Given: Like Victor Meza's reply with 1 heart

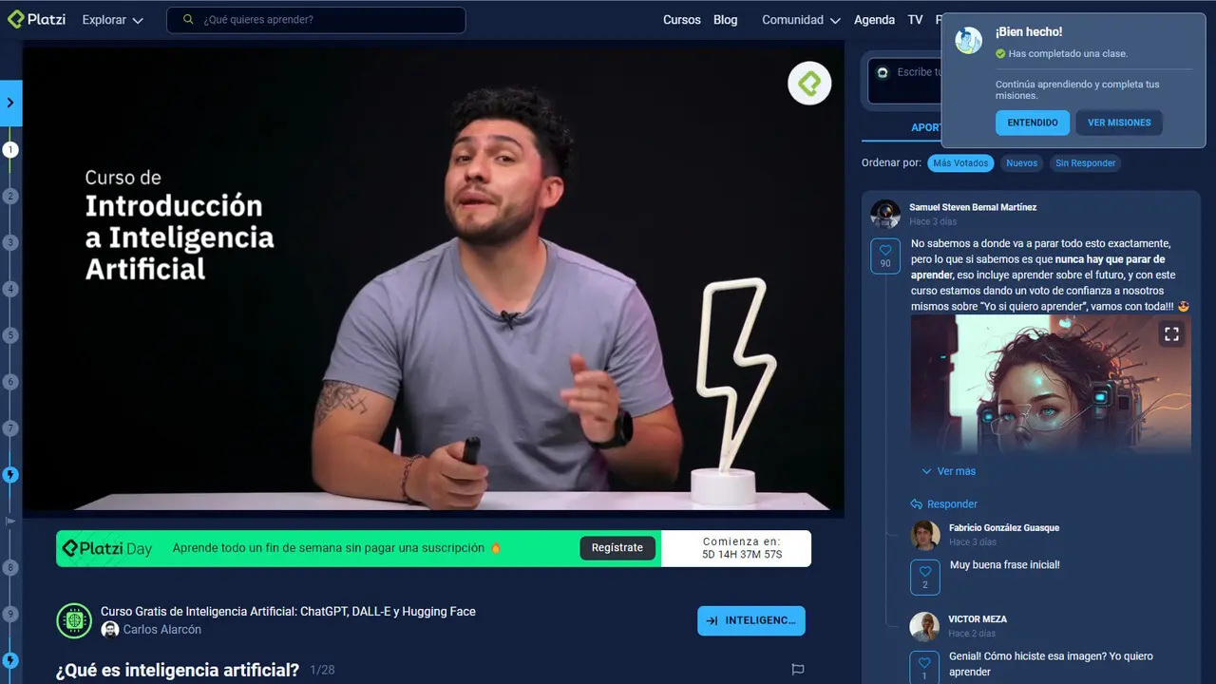Looking at the screenshot, I should [925, 667].
